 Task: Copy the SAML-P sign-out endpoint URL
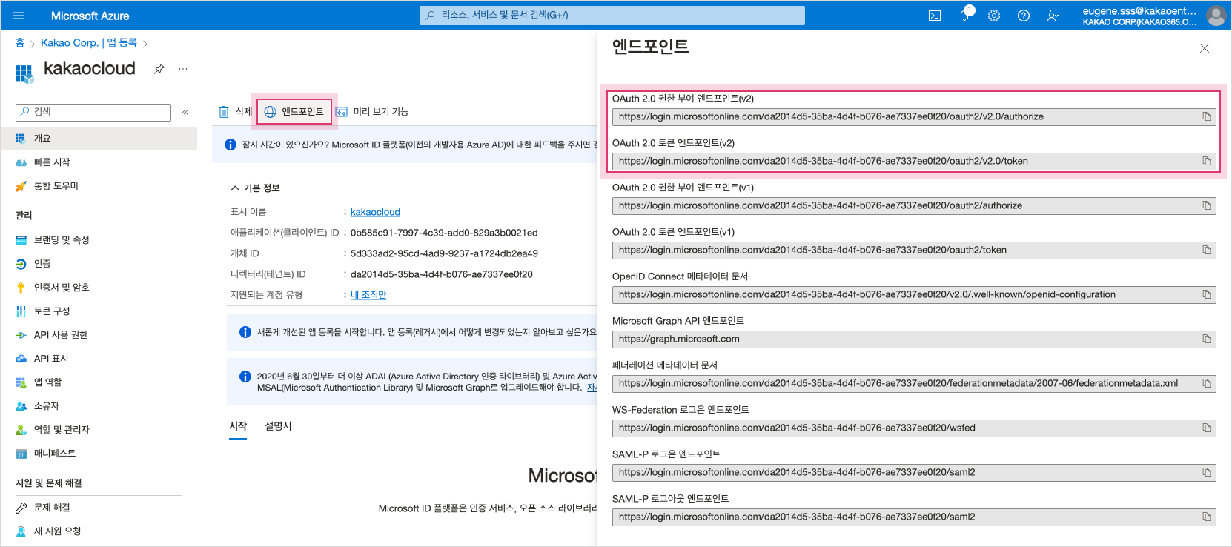pyautogui.click(x=1207, y=517)
